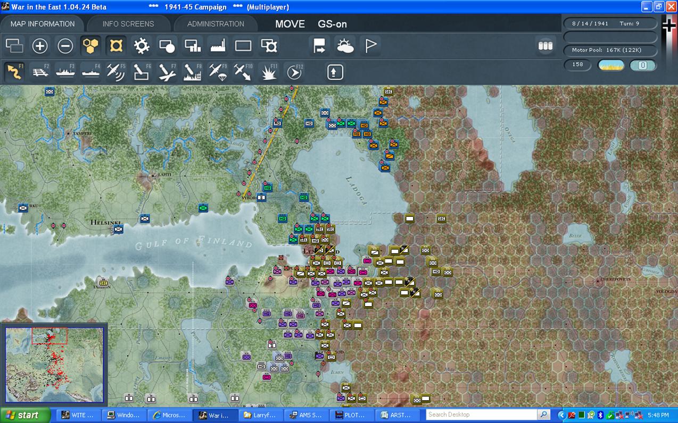
Task: Click the rectangles with gear icon
Action: point(269,46)
